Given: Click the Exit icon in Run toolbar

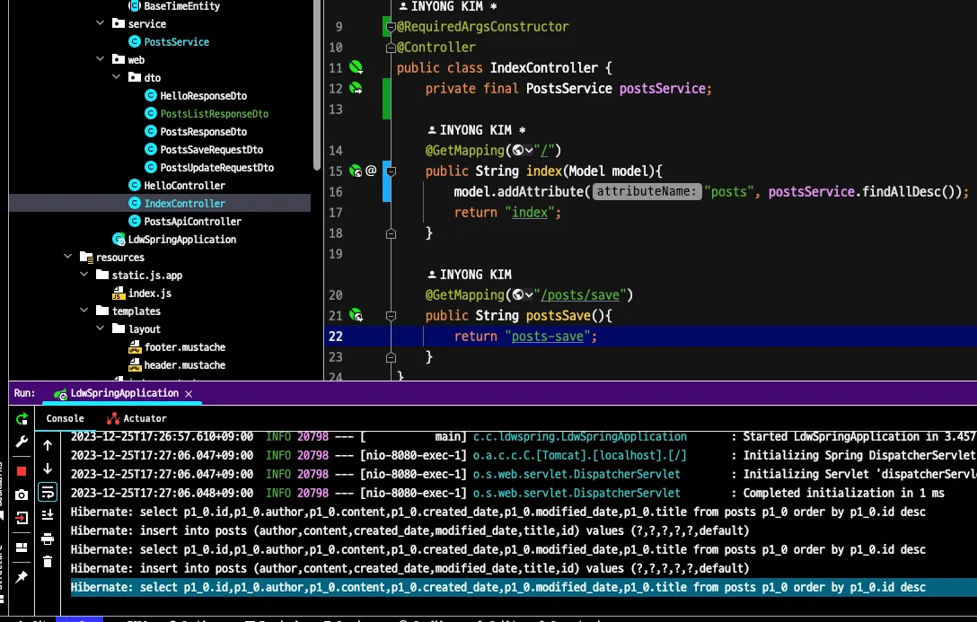Looking at the screenshot, I should pos(22,518).
